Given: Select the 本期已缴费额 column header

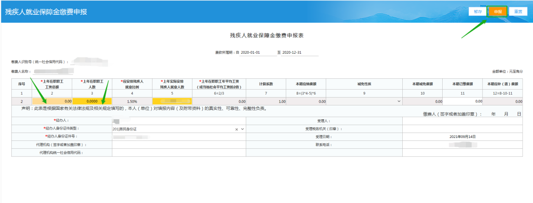Looking at the screenshot, I should (462, 84).
